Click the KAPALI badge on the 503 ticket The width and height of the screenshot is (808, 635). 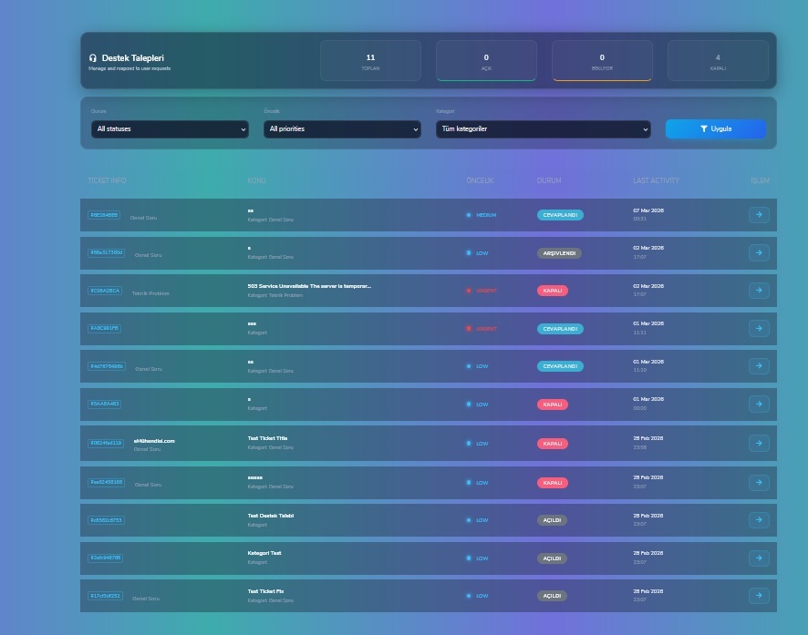click(x=553, y=291)
